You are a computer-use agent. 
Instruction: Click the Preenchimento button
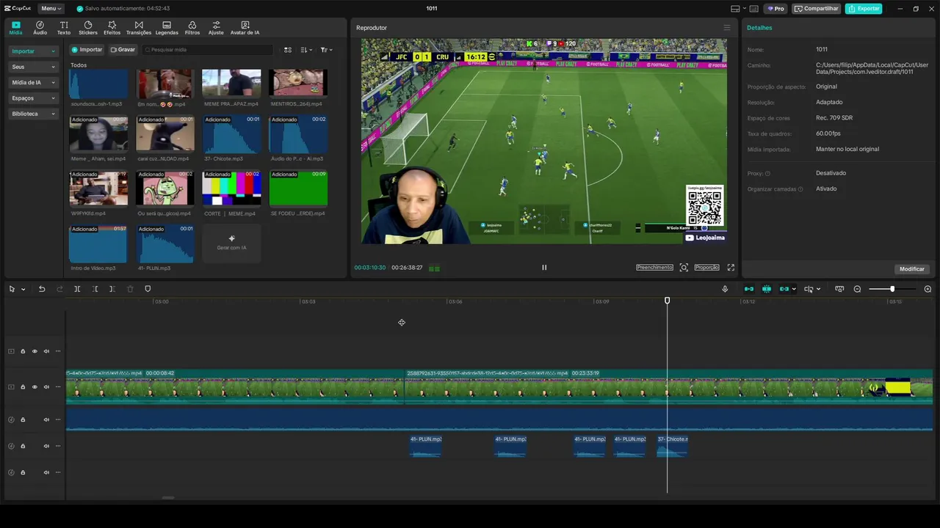pyautogui.click(x=654, y=268)
